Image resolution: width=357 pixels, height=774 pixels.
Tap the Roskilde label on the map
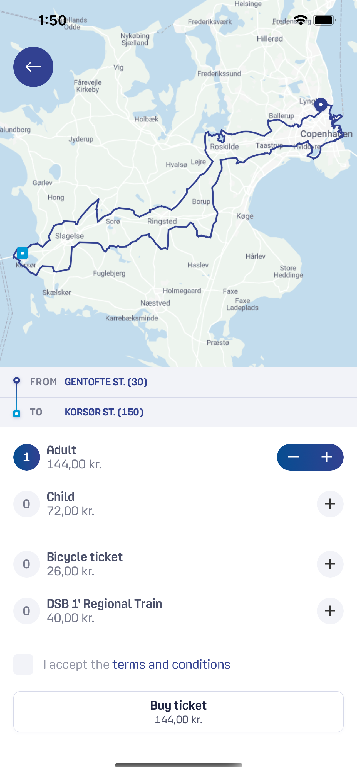point(224,147)
